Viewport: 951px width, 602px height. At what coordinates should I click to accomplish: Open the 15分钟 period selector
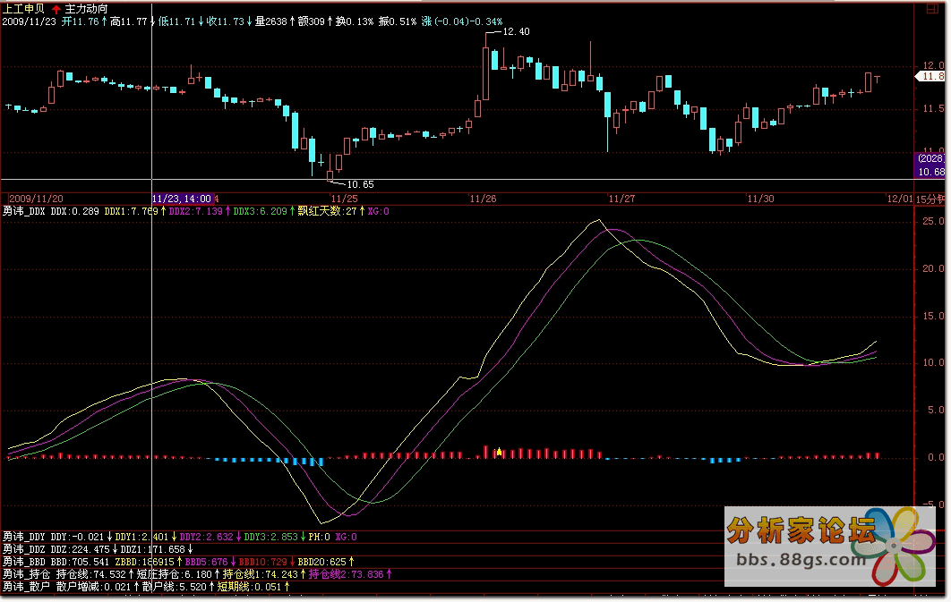tap(931, 199)
